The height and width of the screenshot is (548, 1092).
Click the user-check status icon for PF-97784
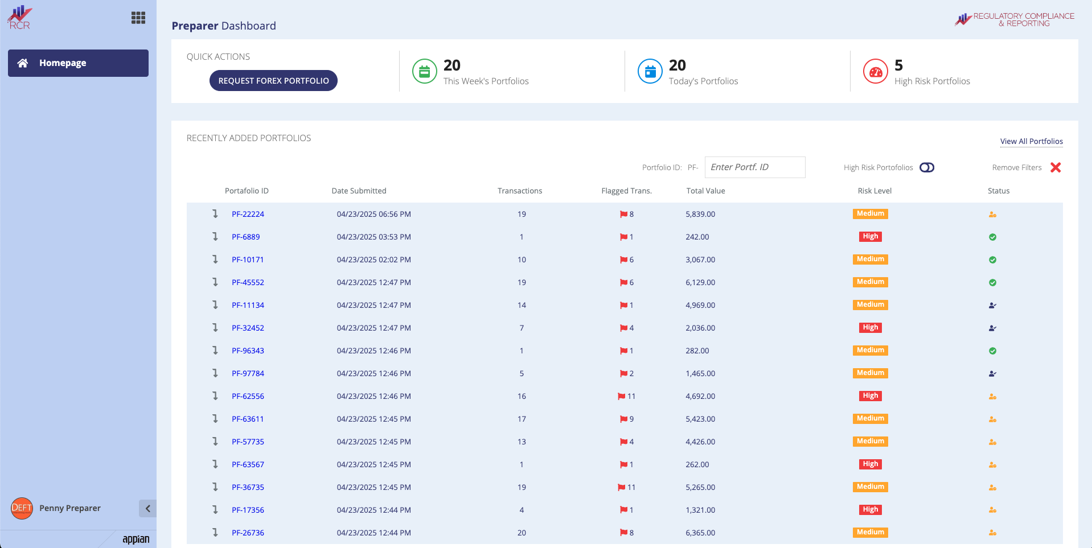click(x=992, y=374)
